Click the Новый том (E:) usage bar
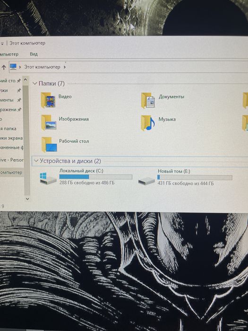 195,177
